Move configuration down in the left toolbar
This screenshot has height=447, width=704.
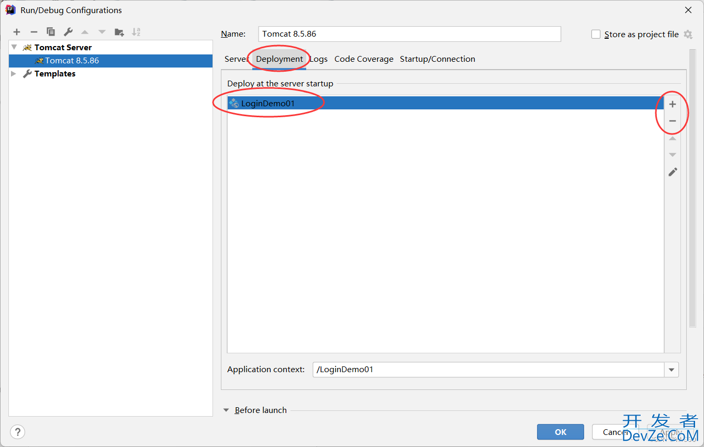click(x=102, y=32)
